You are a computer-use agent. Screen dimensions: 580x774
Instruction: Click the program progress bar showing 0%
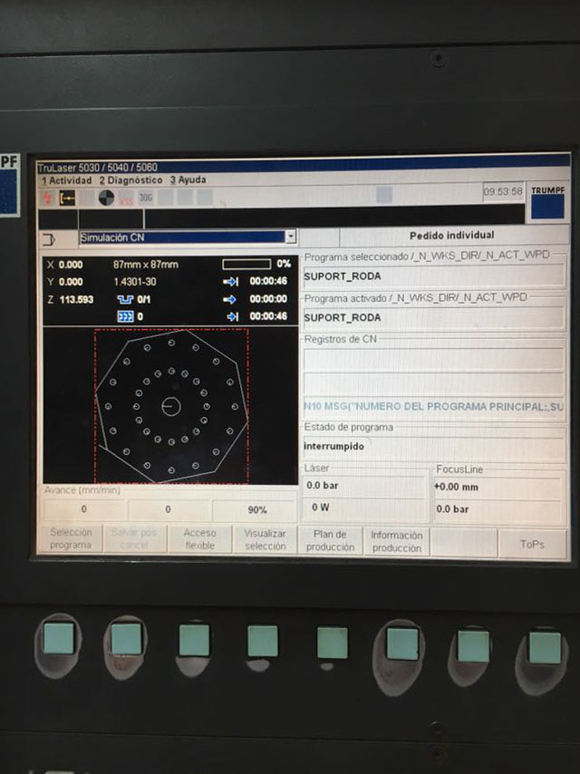click(x=246, y=264)
